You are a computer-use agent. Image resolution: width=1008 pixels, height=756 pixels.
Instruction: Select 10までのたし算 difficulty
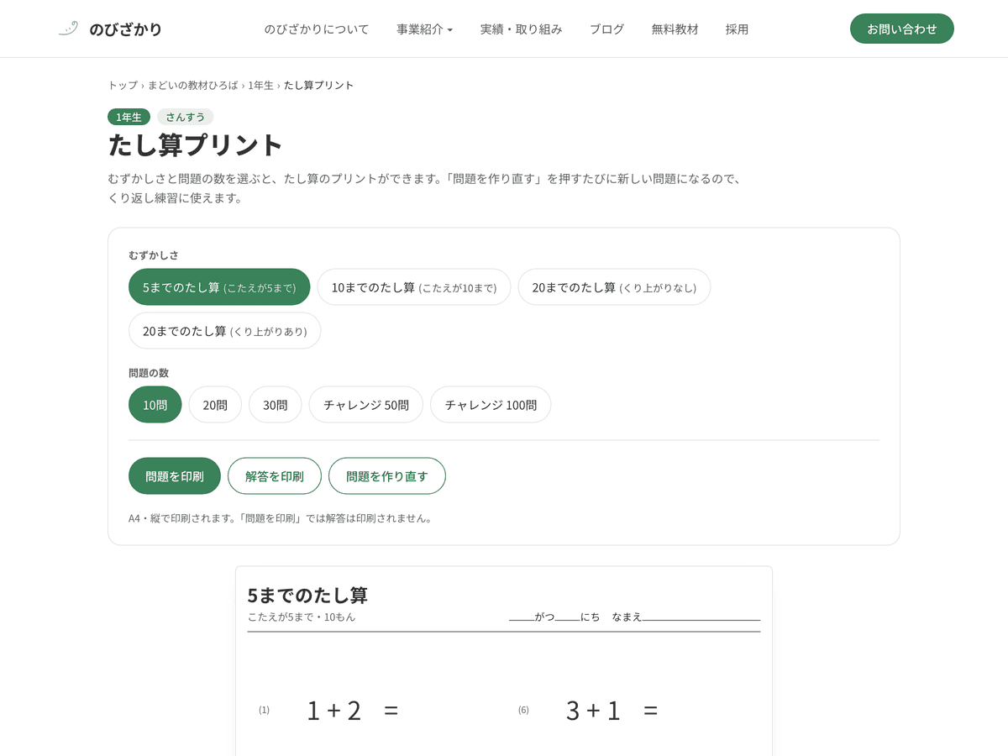pyautogui.click(x=414, y=287)
